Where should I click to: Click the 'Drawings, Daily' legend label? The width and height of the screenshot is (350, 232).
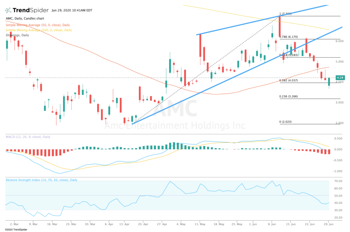(x=17, y=35)
